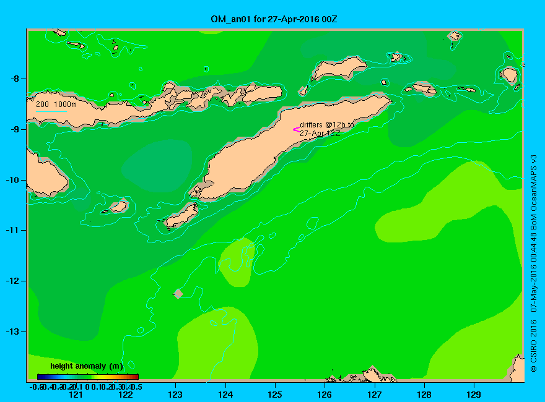Screen dimensions: 545x402
Task: Click the magenta drifter arrow marker
Action: pos(296,130)
